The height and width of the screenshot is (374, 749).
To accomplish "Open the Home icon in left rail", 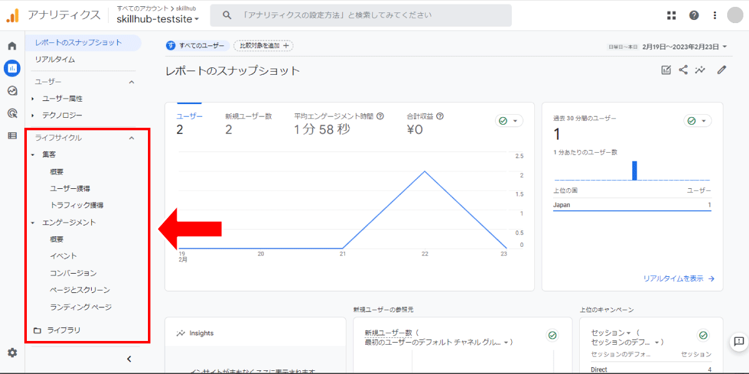I will tap(12, 46).
